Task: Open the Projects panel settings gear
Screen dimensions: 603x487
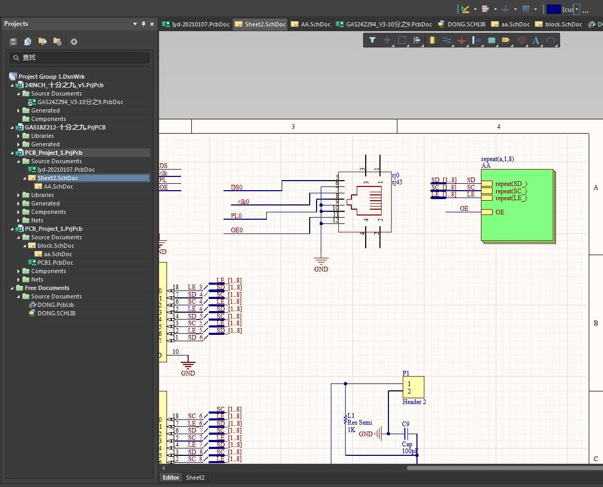Action: click(74, 42)
